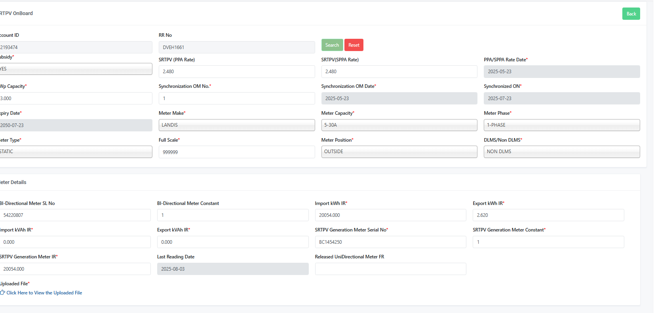Click the SRTPV Generation Meter Serial No field
This screenshot has height=313, width=654.
[390, 242]
